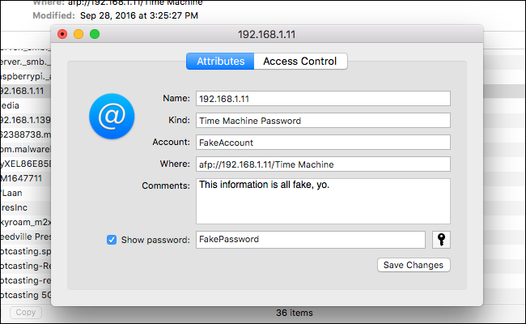Select the 192.168.1.139 entry in the list
The height and width of the screenshot is (324, 526).
[x=26, y=119]
